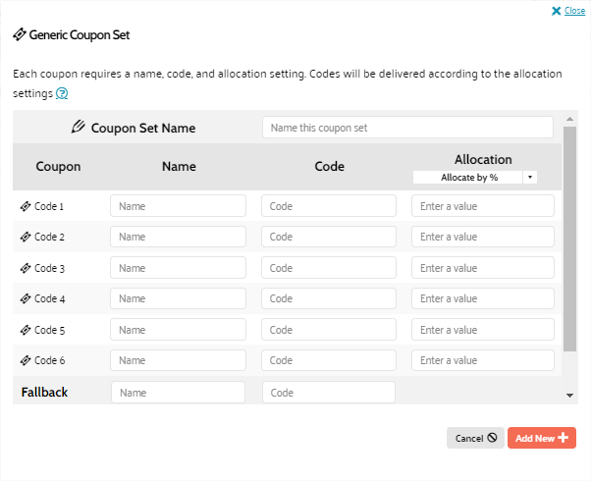This screenshot has width=591, height=481.
Task: Click the help question mark icon
Action: pyautogui.click(x=62, y=93)
